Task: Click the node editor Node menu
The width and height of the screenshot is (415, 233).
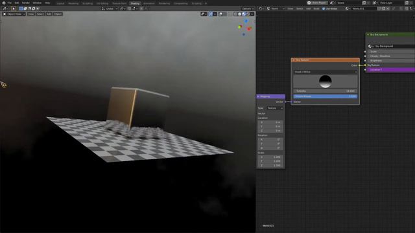Action: (316, 8)
